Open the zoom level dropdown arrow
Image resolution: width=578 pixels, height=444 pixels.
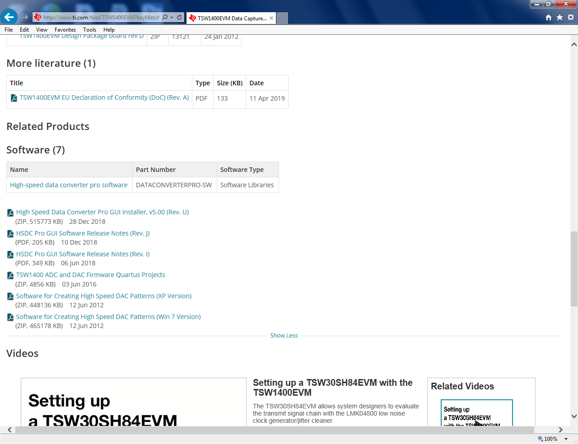566,439
